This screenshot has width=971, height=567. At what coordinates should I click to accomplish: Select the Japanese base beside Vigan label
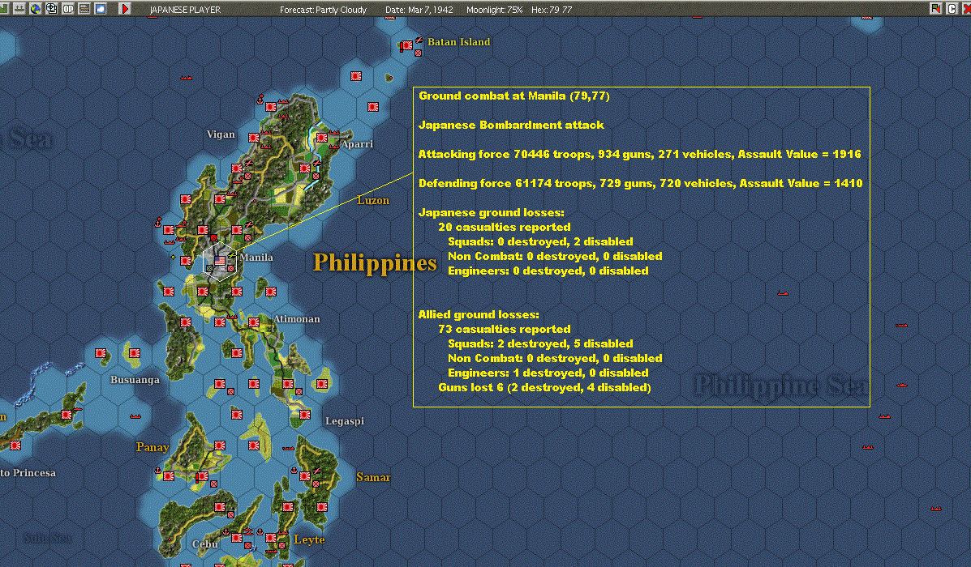[x=254, y=137]
